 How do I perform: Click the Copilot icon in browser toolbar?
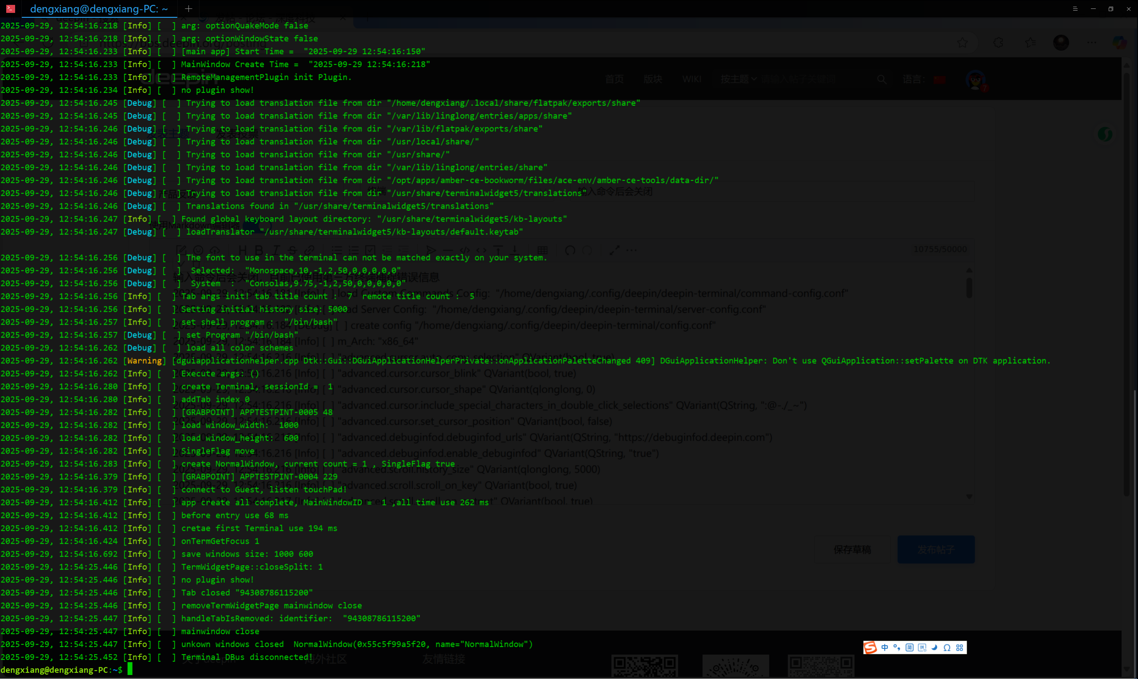click(x=1120, y=43)
